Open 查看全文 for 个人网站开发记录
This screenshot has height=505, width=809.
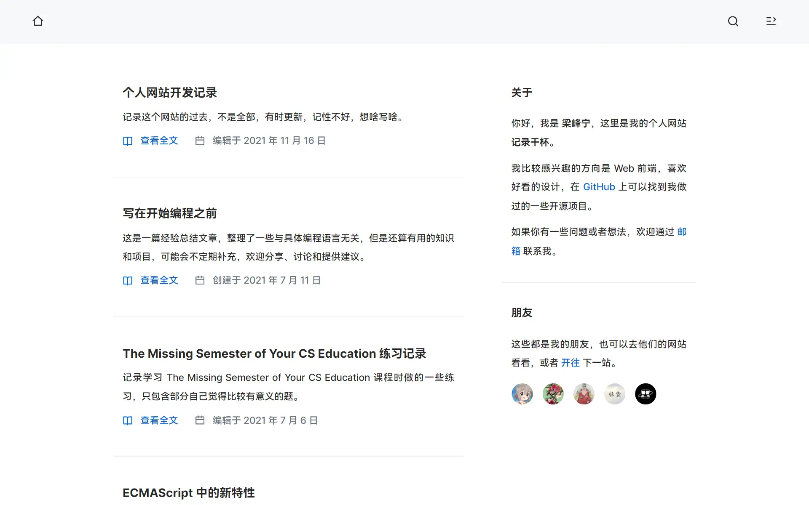(159, 141)
